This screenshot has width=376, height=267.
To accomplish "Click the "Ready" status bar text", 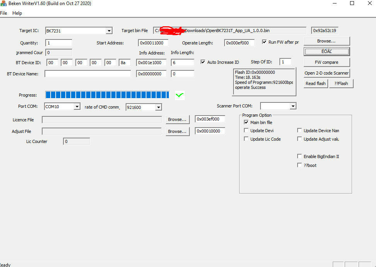I will (5, 265).
